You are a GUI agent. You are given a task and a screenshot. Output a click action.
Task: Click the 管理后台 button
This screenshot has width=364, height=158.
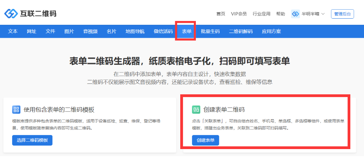coord(343,14)
